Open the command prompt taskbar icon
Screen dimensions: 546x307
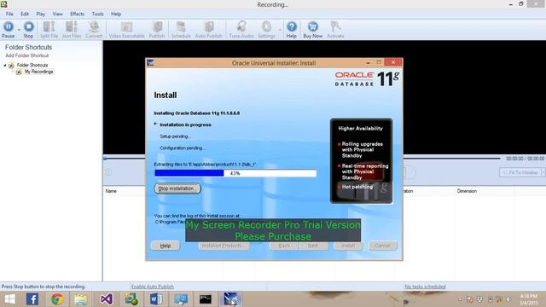coord(205,299)
